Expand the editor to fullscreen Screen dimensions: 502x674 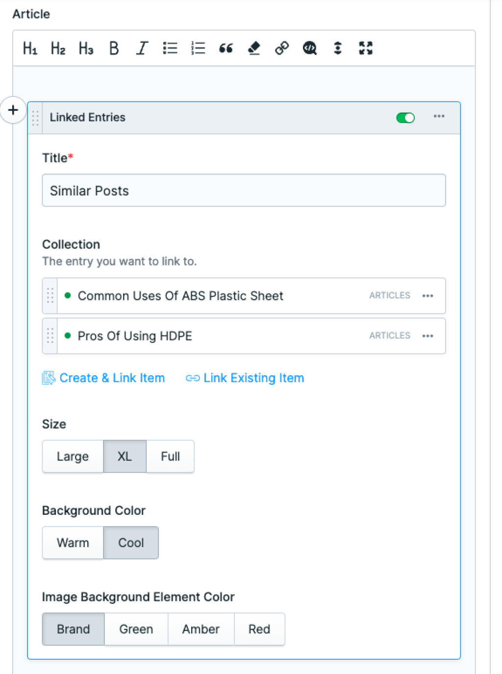365,48
